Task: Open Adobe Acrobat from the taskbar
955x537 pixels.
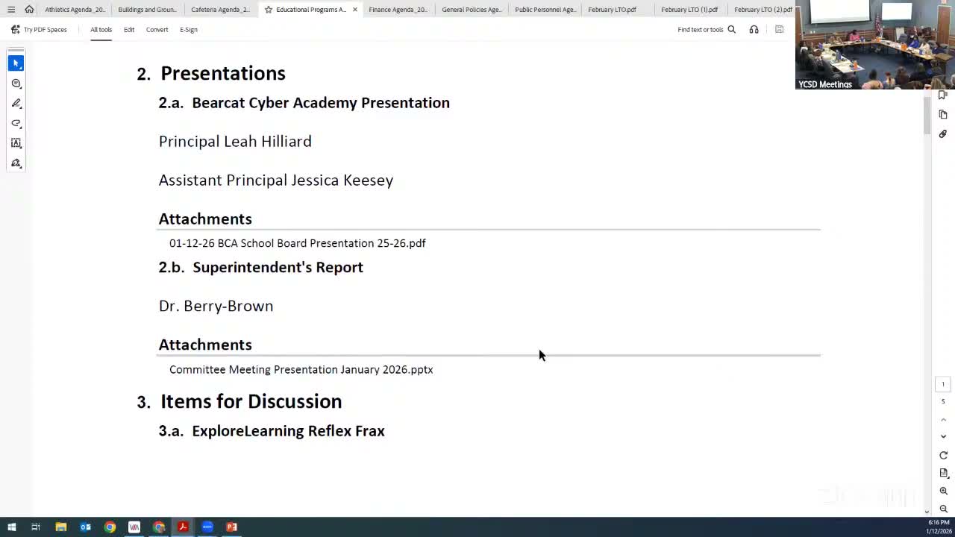Action: coord(183,527)
